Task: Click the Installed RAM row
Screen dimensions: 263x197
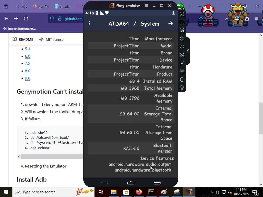Action: click(x=131, y=81)
